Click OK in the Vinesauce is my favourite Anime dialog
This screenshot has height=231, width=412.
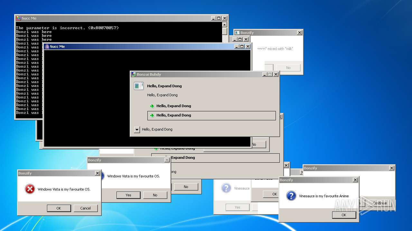click(x=344, y=215)
